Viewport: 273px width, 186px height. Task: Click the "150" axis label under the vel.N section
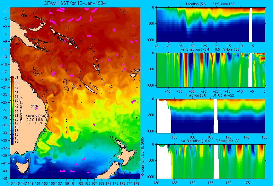156,183
